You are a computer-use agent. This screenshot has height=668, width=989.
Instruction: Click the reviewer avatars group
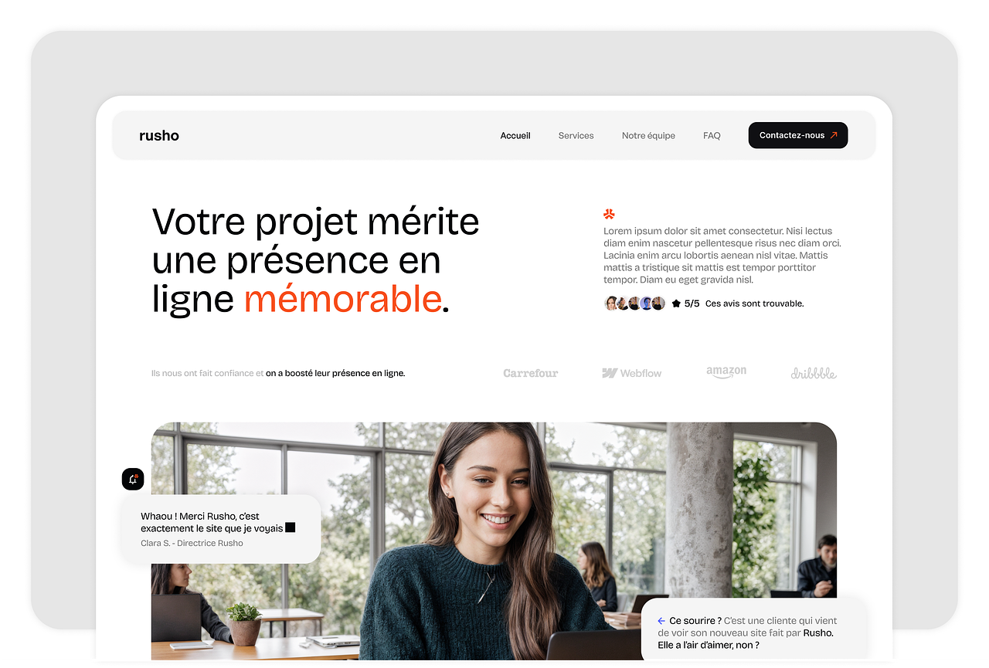pos(634,303)
